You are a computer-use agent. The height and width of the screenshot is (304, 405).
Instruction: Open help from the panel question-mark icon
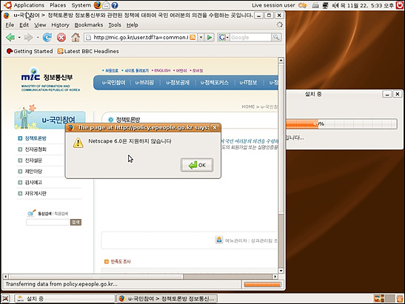point(115,5)
